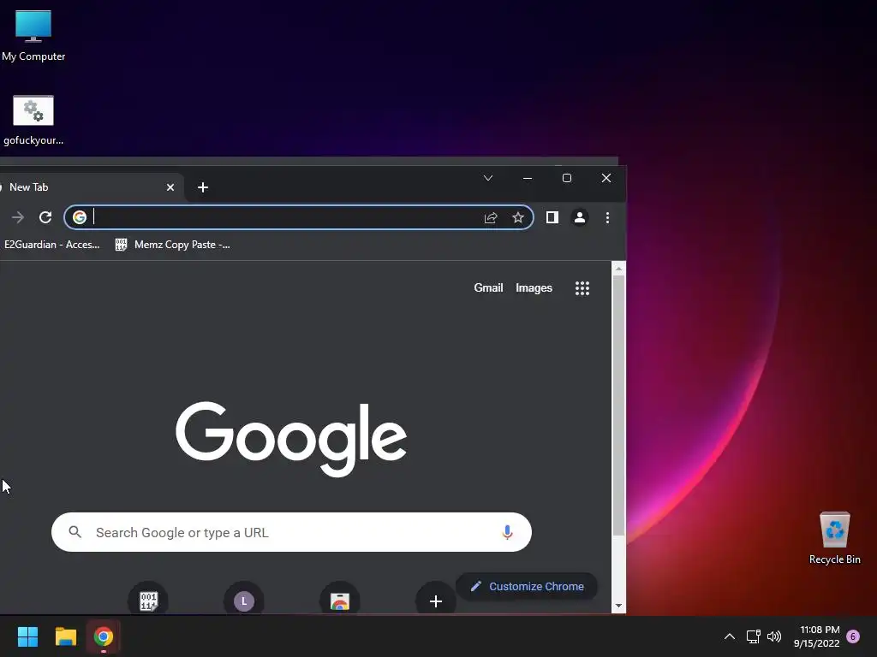Reload the current page
This screenshot has height=657, width=877.
(x=45, y=217)
